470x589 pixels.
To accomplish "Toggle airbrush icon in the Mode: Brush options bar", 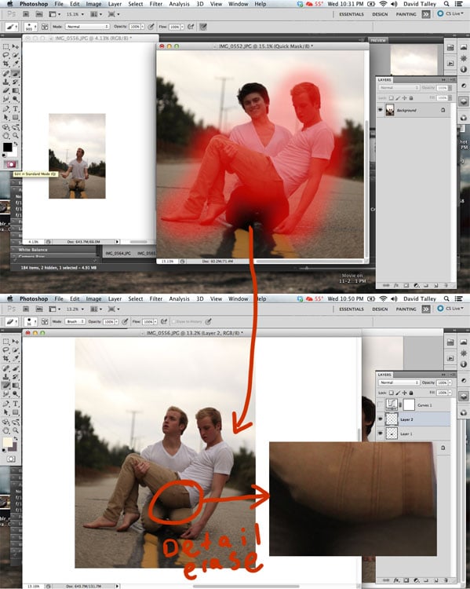I will tap(164, 321).
